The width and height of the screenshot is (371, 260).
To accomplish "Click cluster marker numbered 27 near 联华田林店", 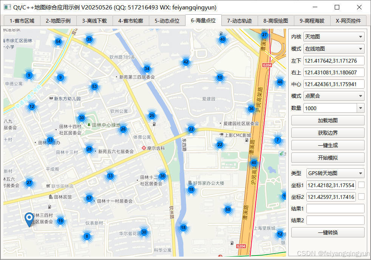I will point(29,183).
